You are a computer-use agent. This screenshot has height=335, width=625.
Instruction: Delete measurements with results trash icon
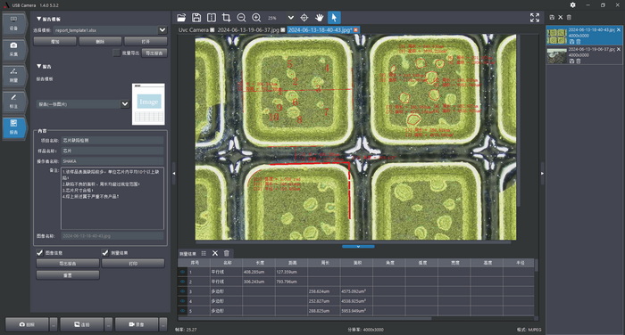click(227, 253)
